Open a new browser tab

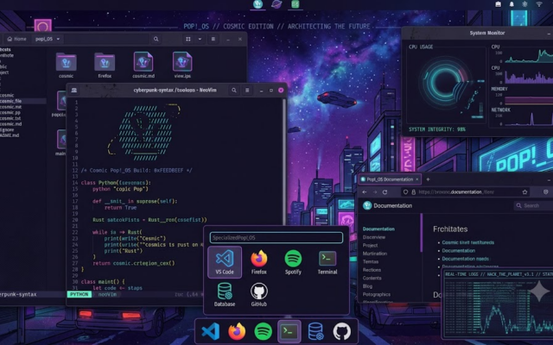point(428,179)
